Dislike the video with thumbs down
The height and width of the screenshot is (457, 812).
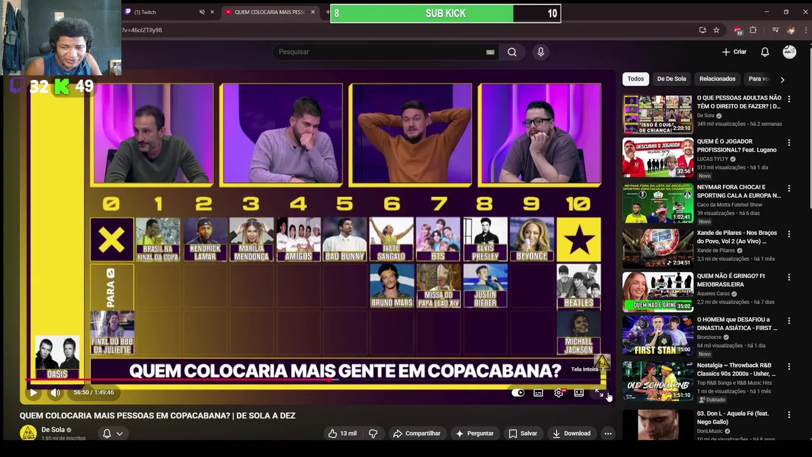tap(373, 434)
